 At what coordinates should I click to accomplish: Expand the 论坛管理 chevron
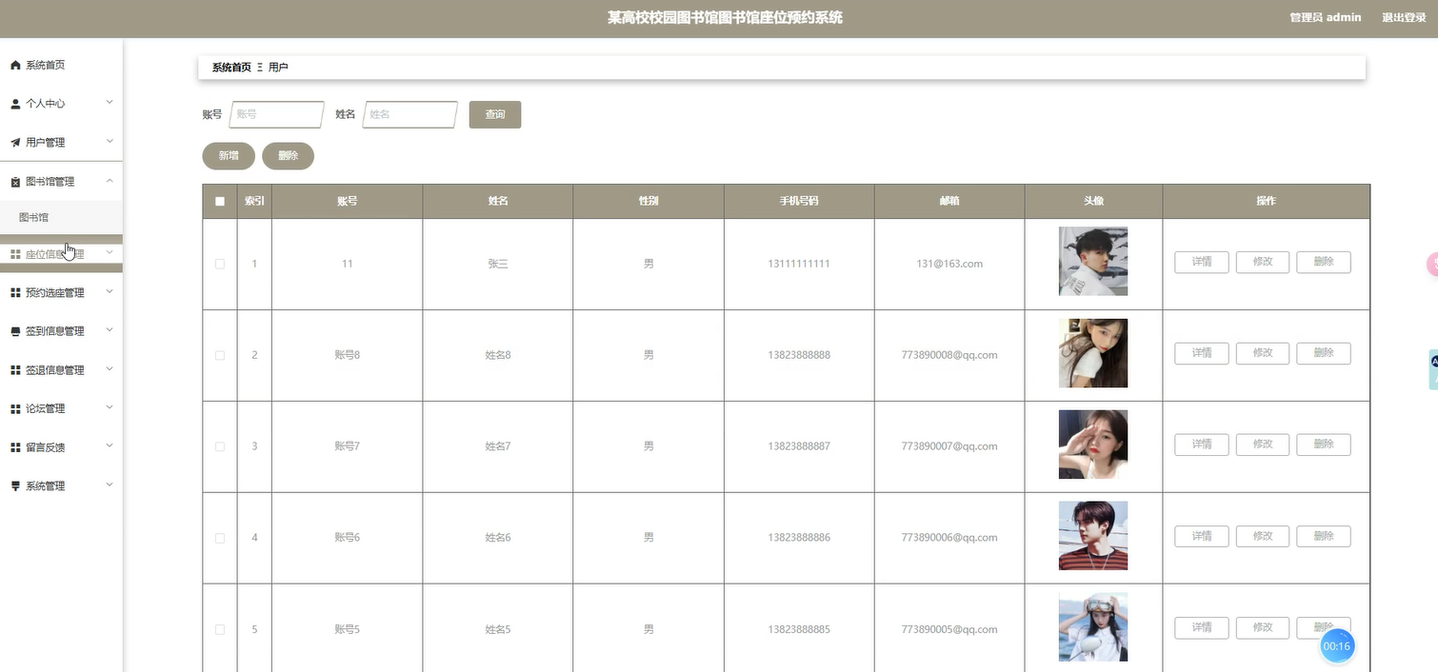(110, 408)
